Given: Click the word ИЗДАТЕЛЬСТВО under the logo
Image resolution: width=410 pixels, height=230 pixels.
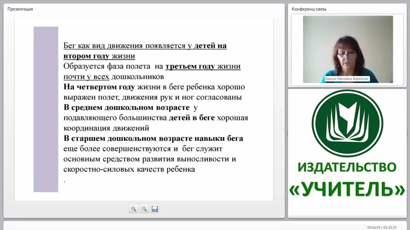Looking at the screenshot, I should point(347,167).
